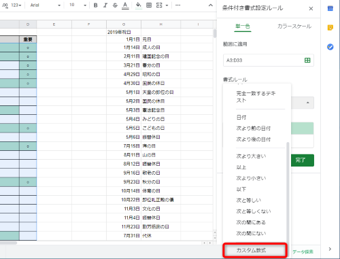Click the side panel chevron arrow at bottom right

(330, 249)
